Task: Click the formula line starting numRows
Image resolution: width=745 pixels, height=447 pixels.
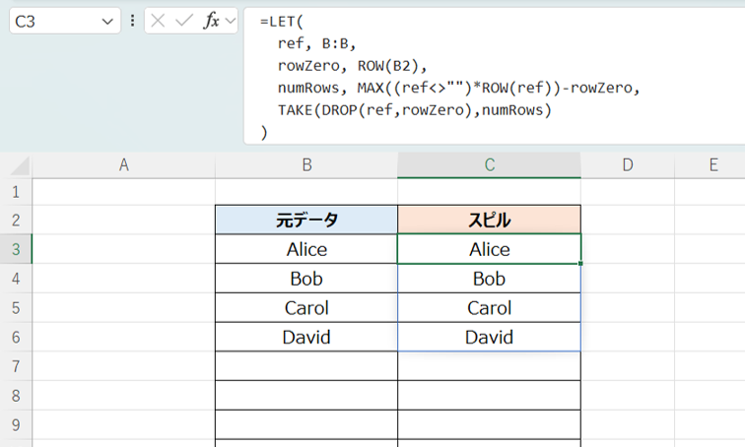Action: pyautogui.click(x=459, y=88)
